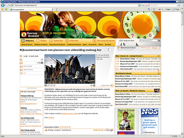Open the Print options dropdown arrow
Viewport: 184px width, 138px height.
pyautogui.click(x=162, y=9)
